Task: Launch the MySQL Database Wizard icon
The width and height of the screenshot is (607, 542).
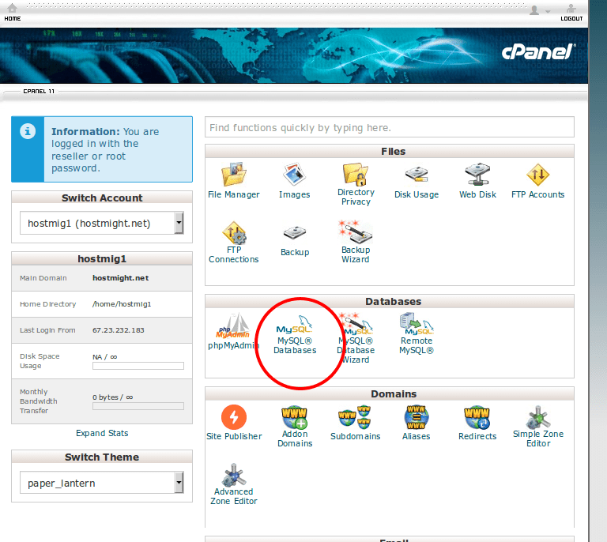Action: [x=356, y=323]
